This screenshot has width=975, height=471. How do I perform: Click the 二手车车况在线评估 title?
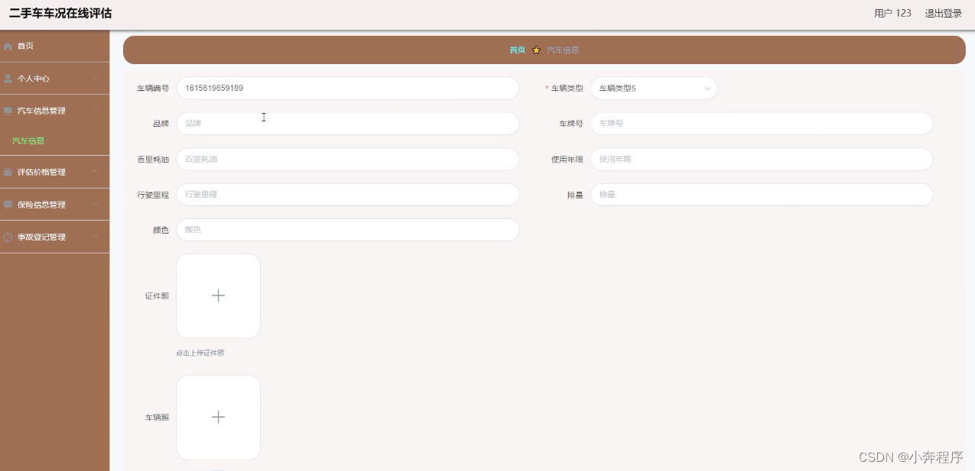pos(60,13)
